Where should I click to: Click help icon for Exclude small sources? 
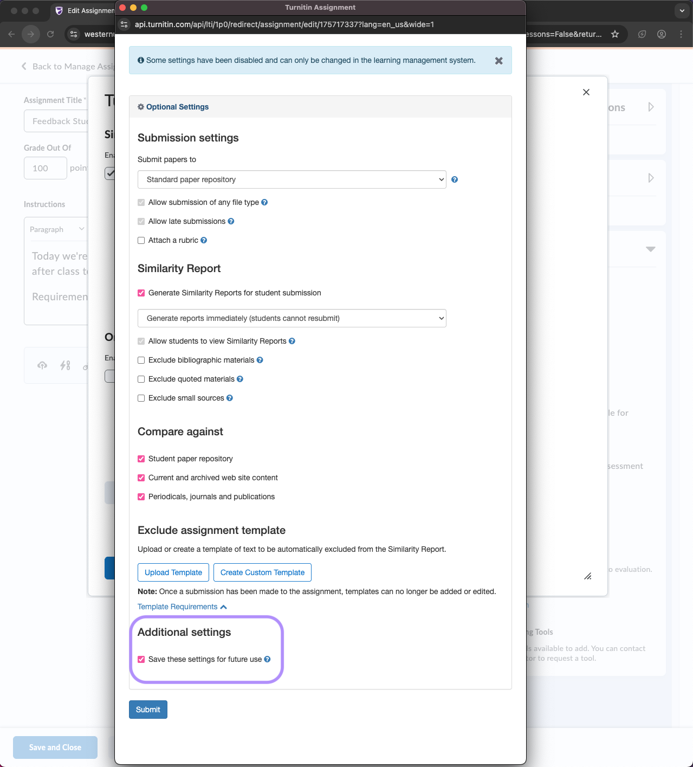(x=230, y=398)
